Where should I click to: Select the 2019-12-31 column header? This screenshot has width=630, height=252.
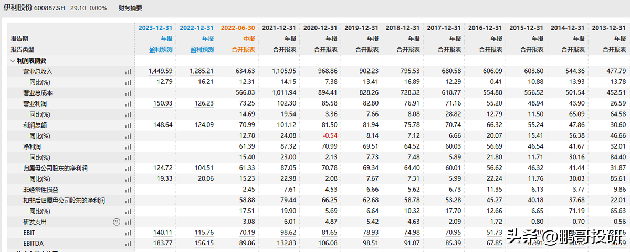[362, 28]
